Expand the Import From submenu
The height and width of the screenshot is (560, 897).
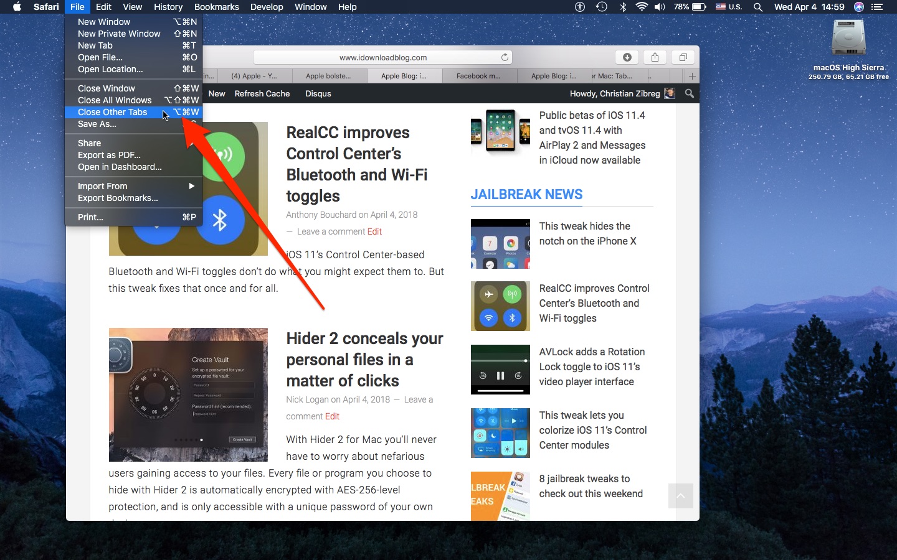pos(133,186)
